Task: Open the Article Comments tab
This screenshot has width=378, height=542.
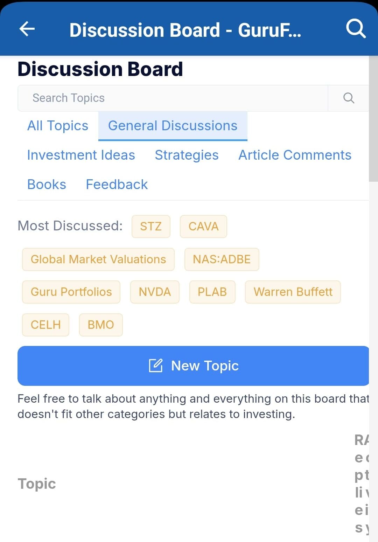Action: point(295,155)
